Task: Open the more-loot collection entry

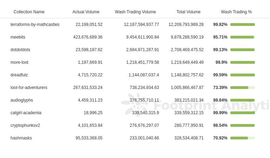Action: [x=19, y=62]
